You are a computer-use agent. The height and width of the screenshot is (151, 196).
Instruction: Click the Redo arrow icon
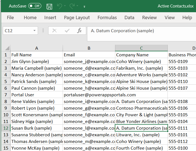click(x=72, y=6)
